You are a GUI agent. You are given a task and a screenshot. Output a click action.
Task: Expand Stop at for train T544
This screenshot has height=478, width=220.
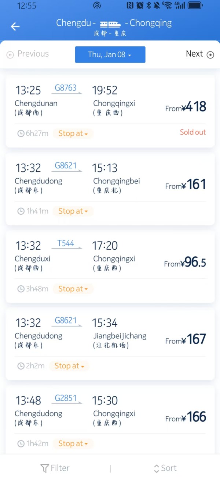coord(73,289)
